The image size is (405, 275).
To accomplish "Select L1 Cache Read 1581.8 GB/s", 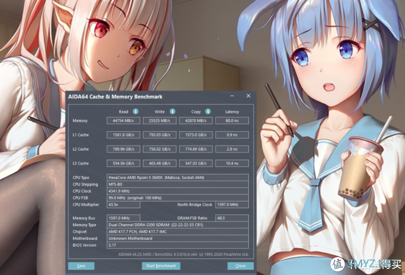I will [123, 135].
